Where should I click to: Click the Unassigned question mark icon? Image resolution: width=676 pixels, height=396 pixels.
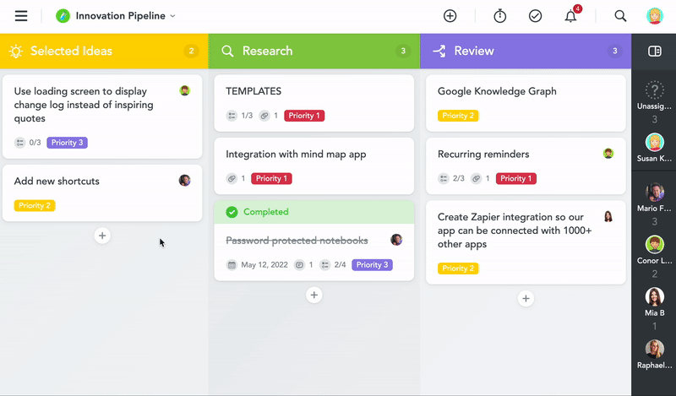point(654,90)
